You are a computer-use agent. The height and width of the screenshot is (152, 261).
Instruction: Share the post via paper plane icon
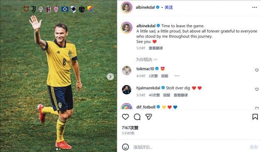[x=149, y=117]
